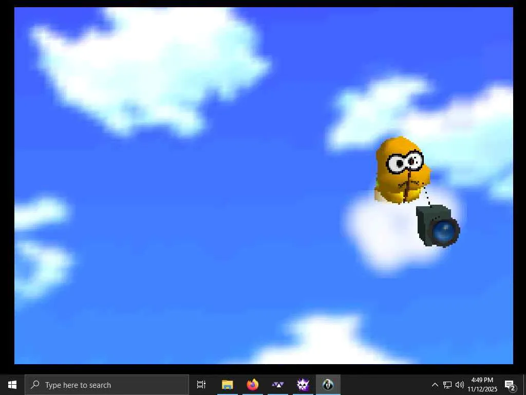Screen dimensions: 526x395
Task: Open the Action Center notifications icon
Action: [510, 385]
